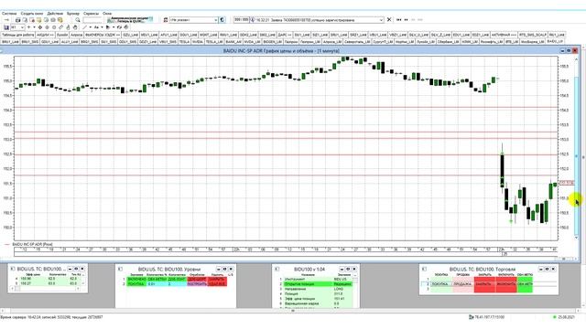586x329 pixels.
Task: Click ПРОДАЖА in the Торговля panel
Action: click(x=463, y=284)
